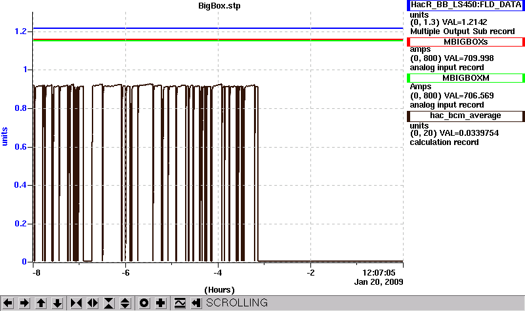525x311 pixels.
Task: Shift the plot up with the up arrow
Action: (41, 303)
